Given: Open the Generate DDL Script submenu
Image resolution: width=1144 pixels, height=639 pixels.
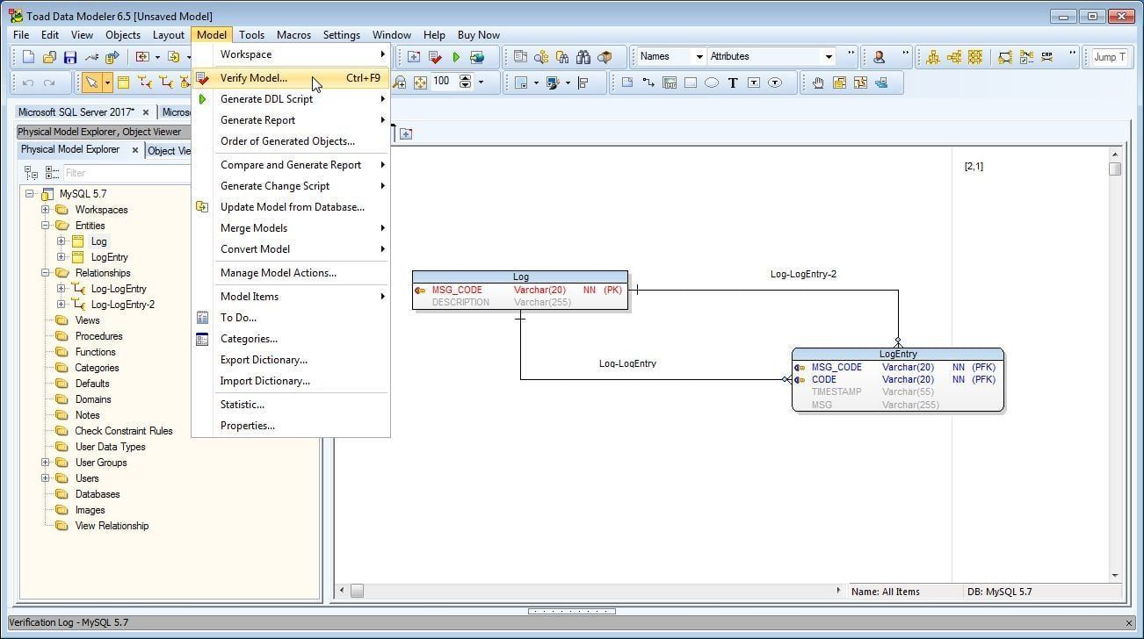Looking at the screenshot, I should [x=291, y=99].
